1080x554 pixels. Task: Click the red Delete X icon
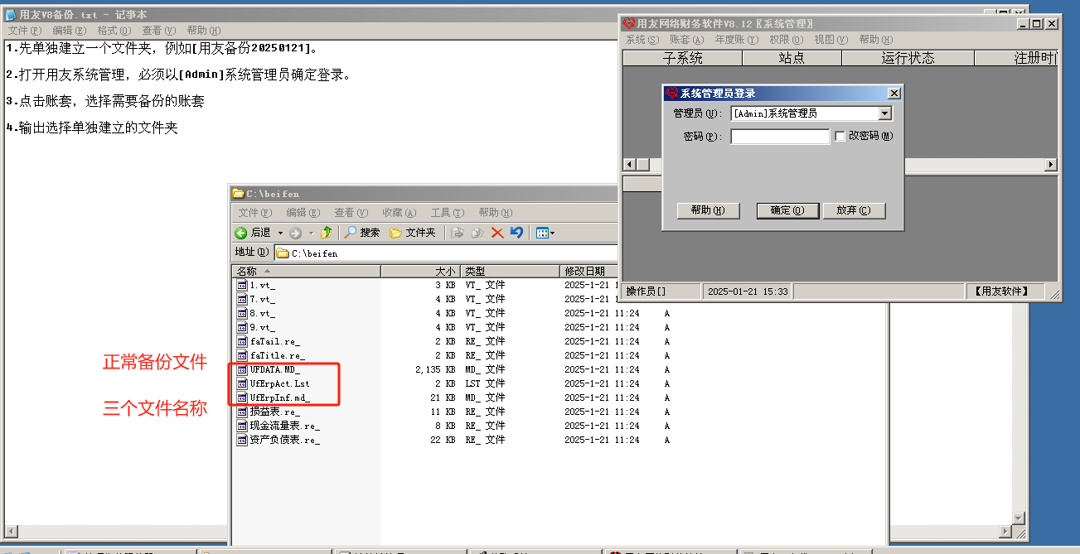pos(497,233)
